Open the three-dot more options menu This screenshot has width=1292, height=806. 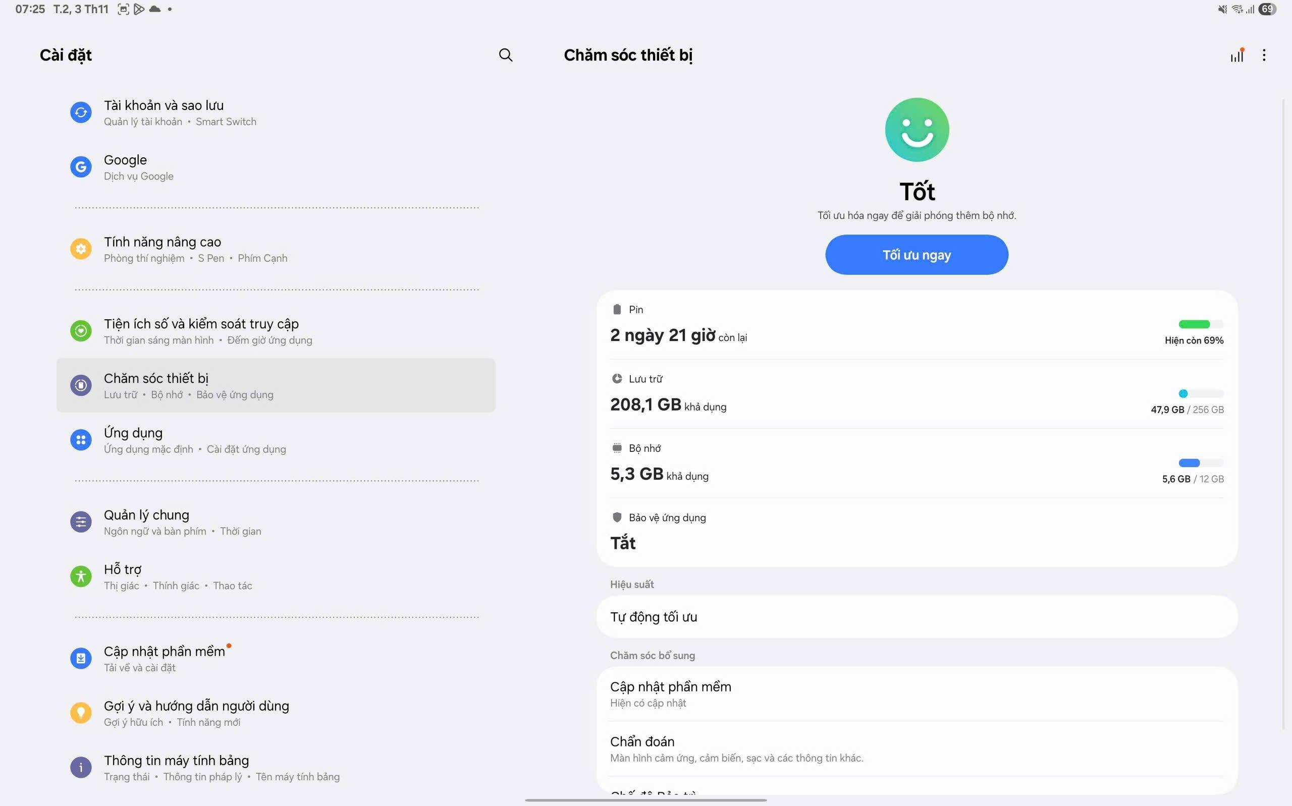tap(1264, 55)
